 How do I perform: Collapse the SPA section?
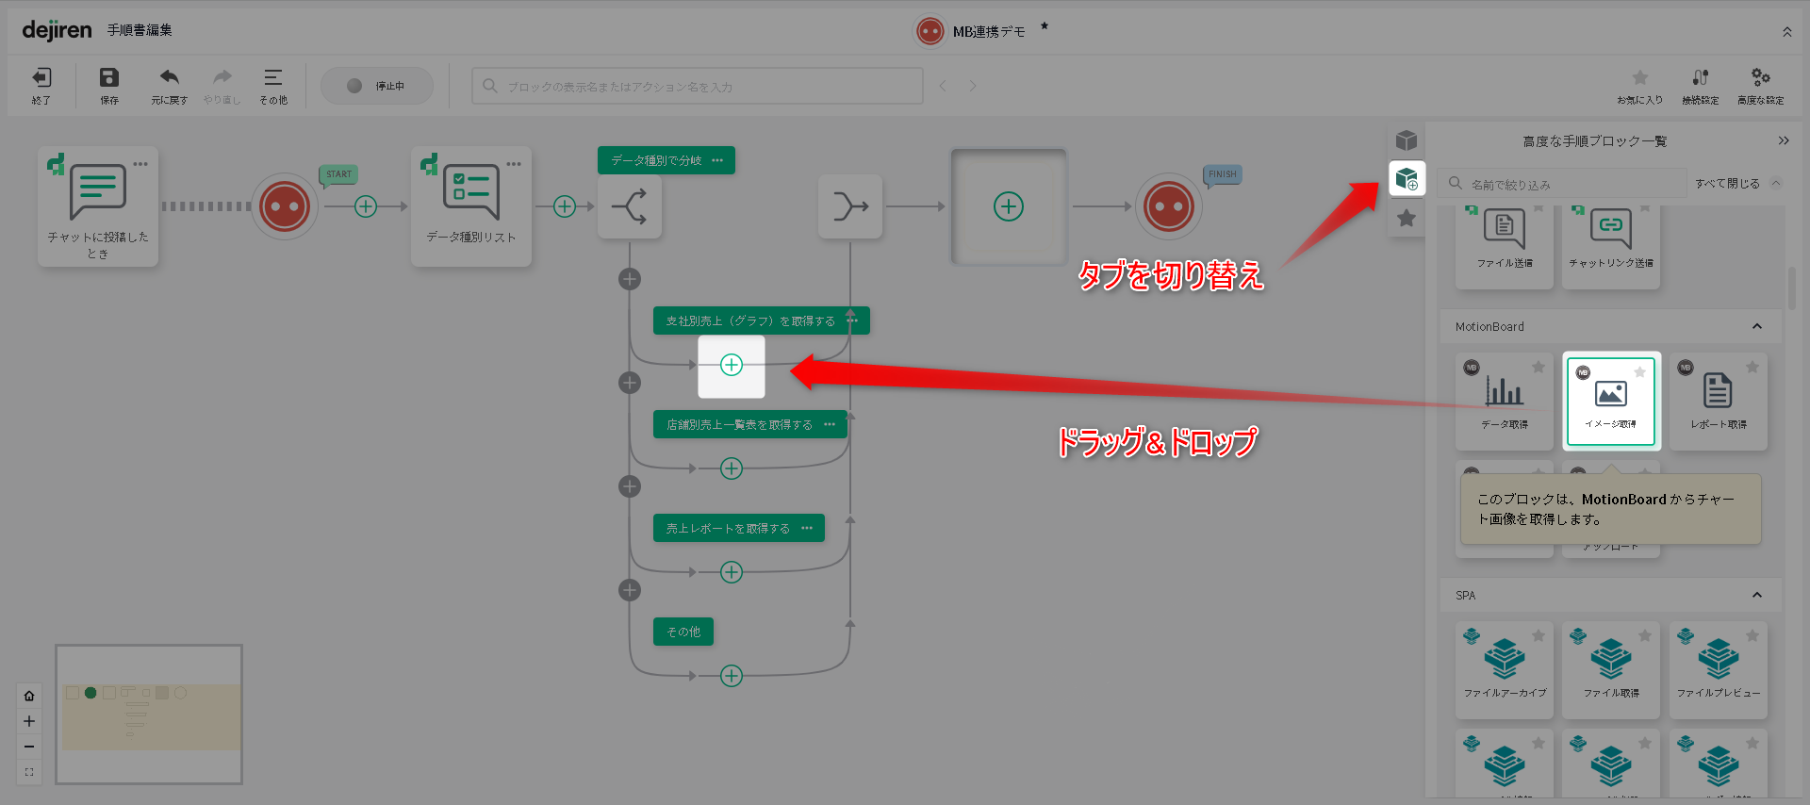pyautogui.click(x=1757, y=595)
